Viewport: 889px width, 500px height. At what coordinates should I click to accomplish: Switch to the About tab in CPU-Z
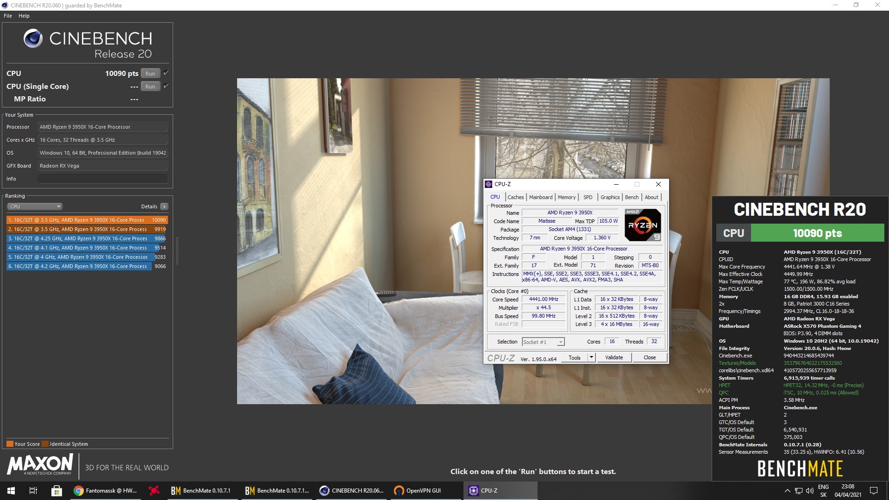(651, 197)
